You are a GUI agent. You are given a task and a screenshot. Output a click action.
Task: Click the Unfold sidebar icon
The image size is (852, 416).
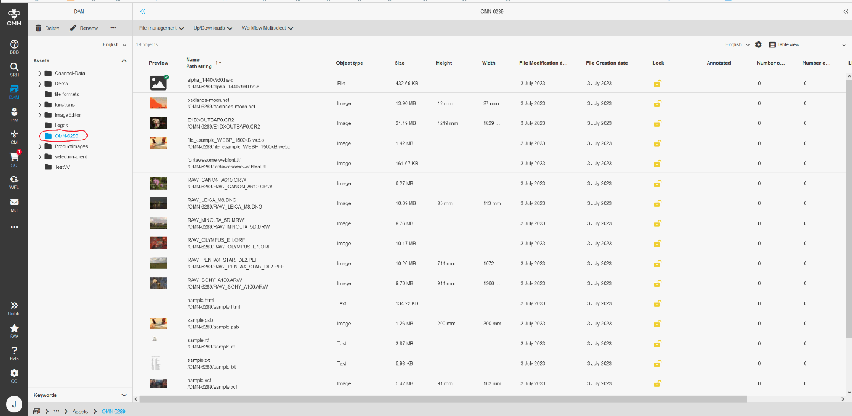click(x=14, y=308)
